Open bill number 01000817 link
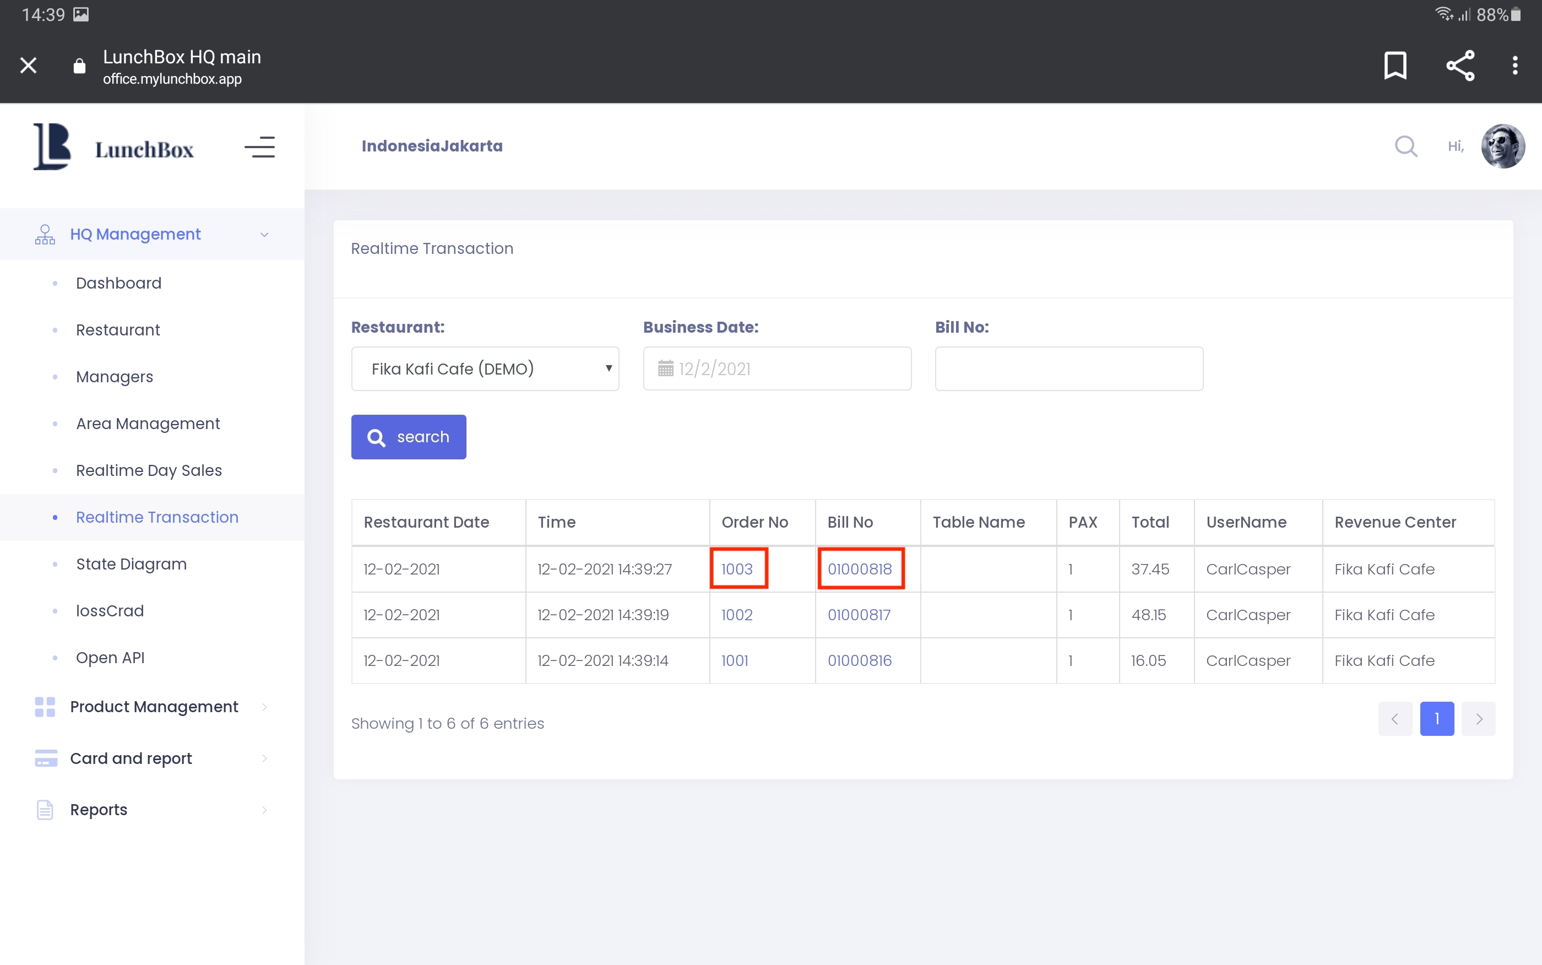Image resolution: width=1542 pixels, height=965 pixels. tap(859, 615)
